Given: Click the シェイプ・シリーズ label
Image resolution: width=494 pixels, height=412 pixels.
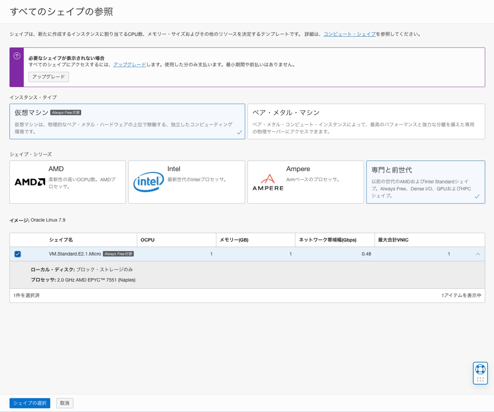Looking at the screenshot, I should (31, 154).
